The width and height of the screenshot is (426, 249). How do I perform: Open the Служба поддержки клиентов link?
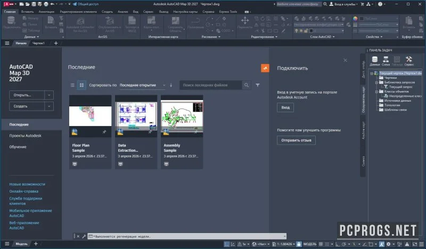click(26, 201)
